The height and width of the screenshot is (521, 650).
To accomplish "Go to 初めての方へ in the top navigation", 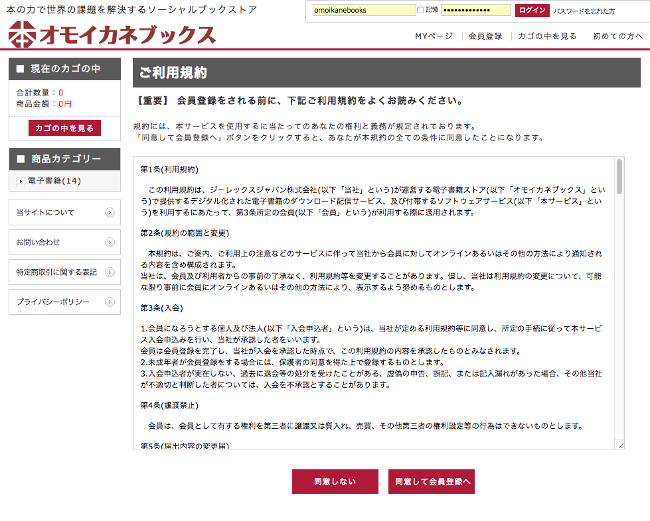I will coord(617,36).
